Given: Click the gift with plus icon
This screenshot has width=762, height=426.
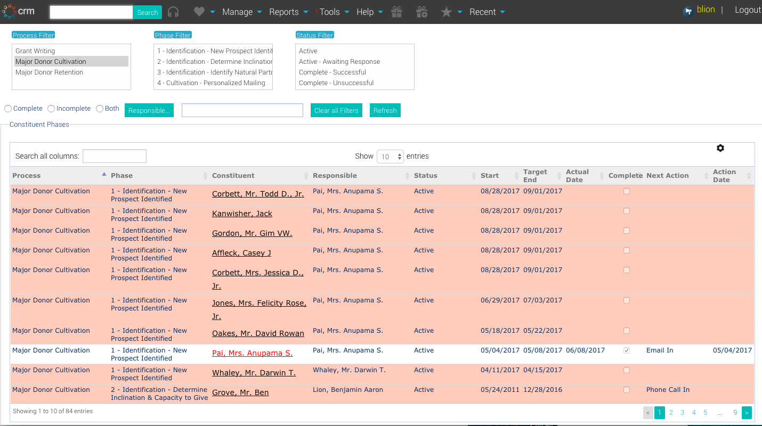Looking at the screenshot, I should pyautogui.click(x=421, y=12).
